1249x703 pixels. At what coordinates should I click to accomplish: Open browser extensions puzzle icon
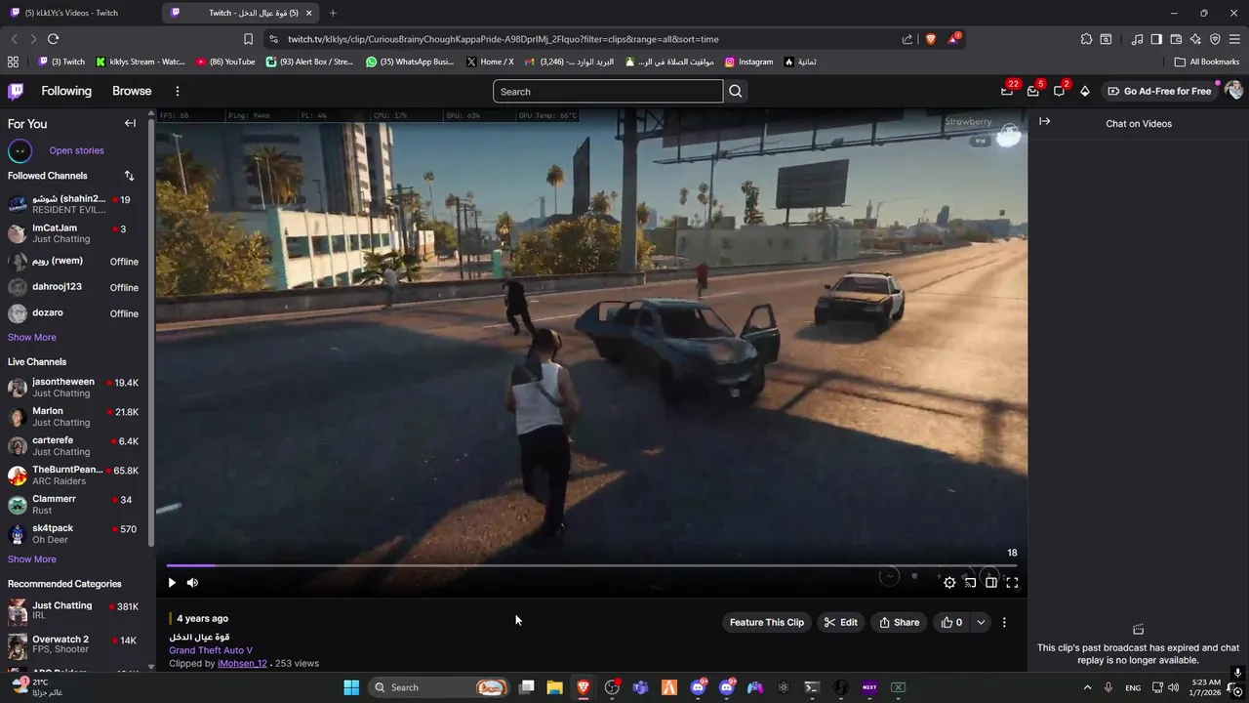1086,39
